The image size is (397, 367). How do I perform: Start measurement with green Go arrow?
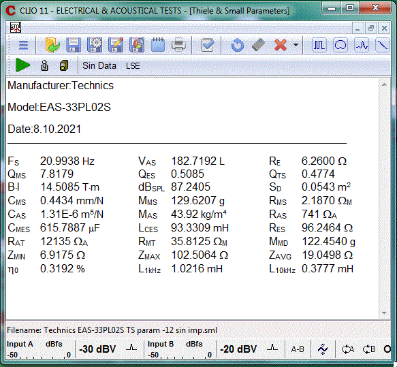pyautogui.click(x=22, y=65)
